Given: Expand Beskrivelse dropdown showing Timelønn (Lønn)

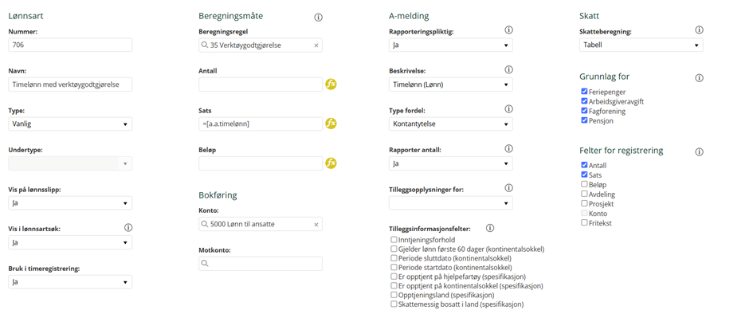Looking at the screenshot, I should [450, 84].
